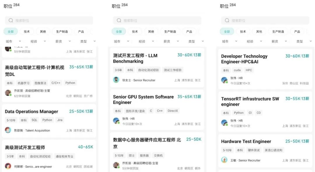Click the 交换机 tag
This screenshot has width=315, height=172.
(x=158, y=155)
